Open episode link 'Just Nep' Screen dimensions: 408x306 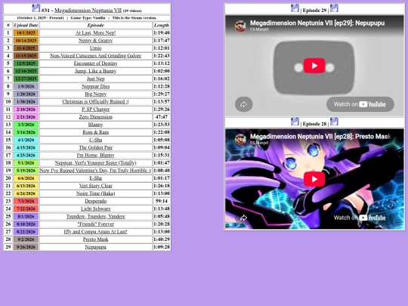pyautogui.click(x=95, y=79)
